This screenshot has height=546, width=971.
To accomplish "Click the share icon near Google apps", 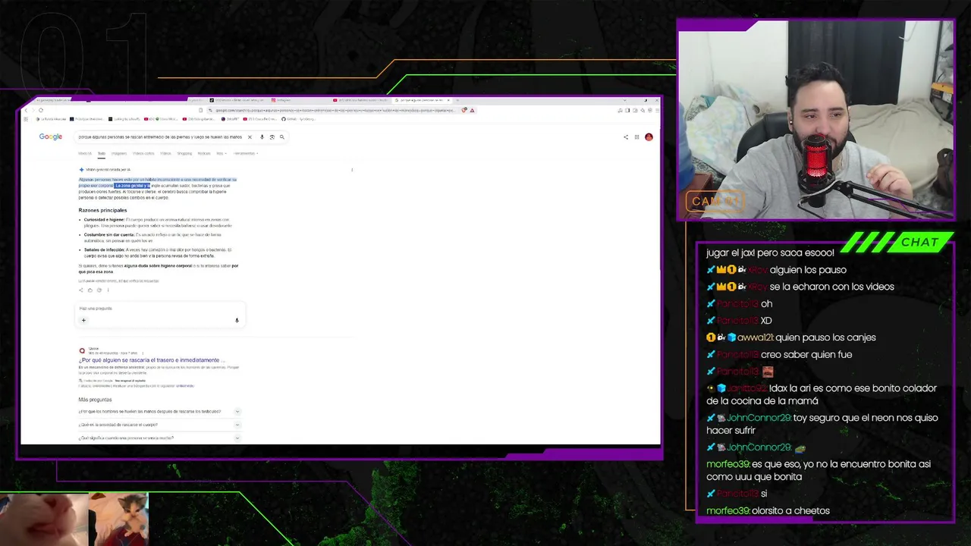I will [626, 137].
